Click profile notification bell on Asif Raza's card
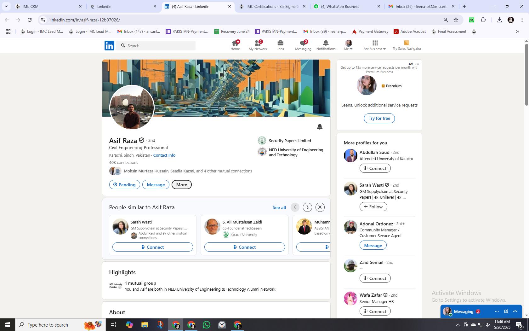Image resolution: width=529 pixels, height=331 pixels. pyautogui.click(x=320, y=127)
